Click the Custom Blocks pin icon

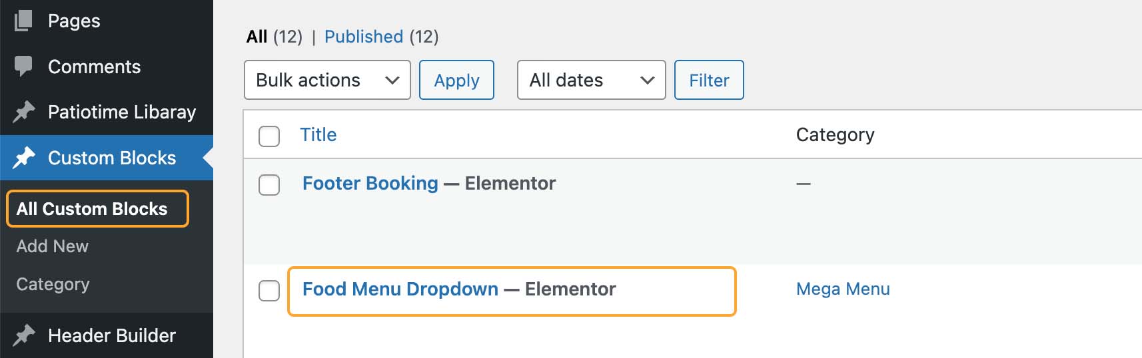click(23, 158)
